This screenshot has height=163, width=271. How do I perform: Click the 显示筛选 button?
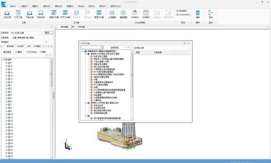7,52
